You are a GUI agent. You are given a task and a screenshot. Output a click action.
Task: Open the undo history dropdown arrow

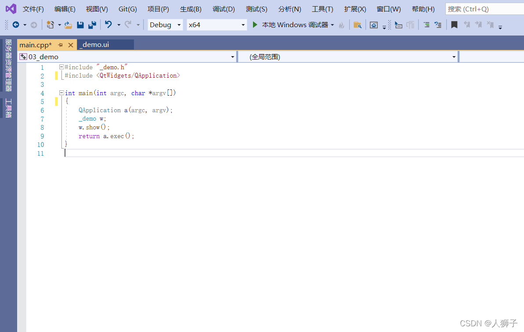119,25
